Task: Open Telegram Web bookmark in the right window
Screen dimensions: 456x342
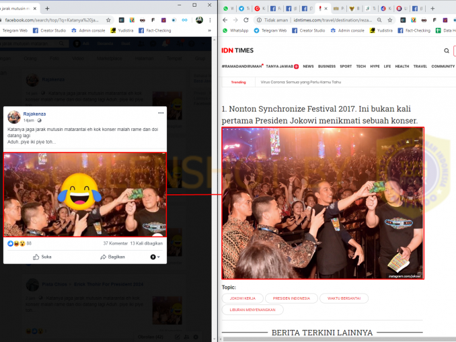Action: 270,30
